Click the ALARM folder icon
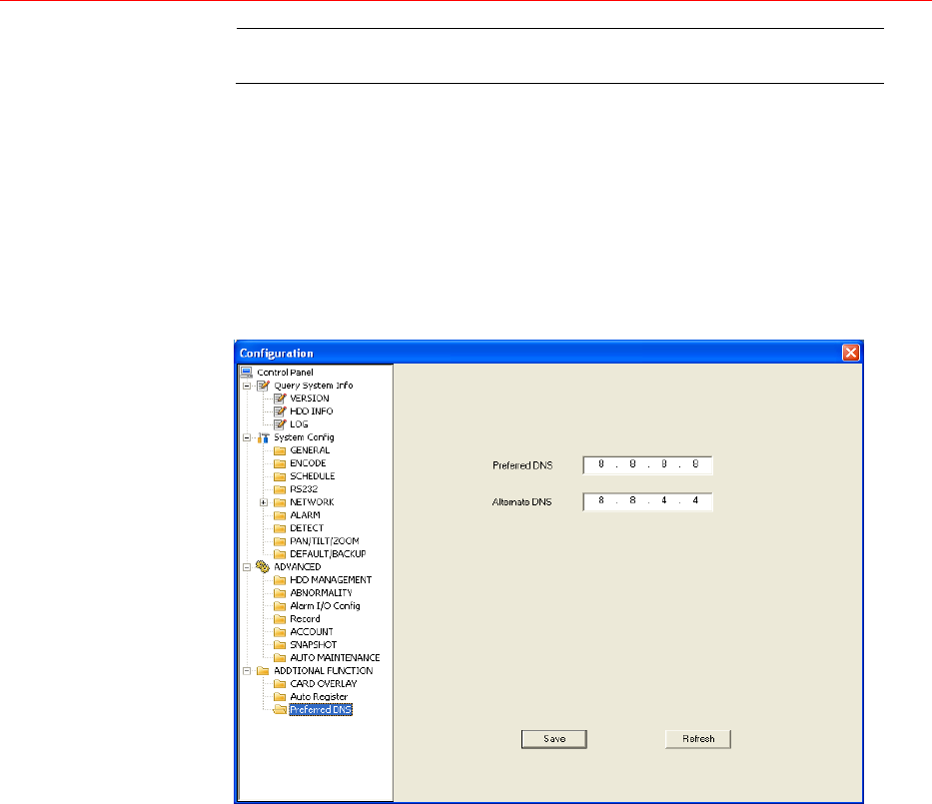This screenshot has height=804, width=932. 280,515
